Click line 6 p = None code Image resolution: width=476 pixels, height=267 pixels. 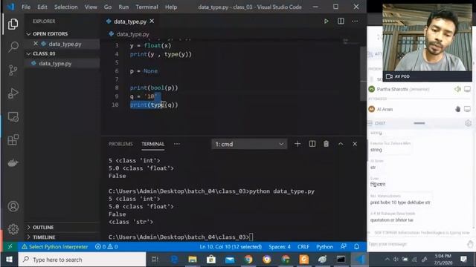[144, 71]
